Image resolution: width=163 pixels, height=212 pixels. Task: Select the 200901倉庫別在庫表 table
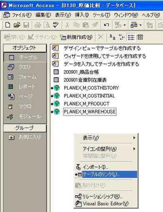click(85, 80)
